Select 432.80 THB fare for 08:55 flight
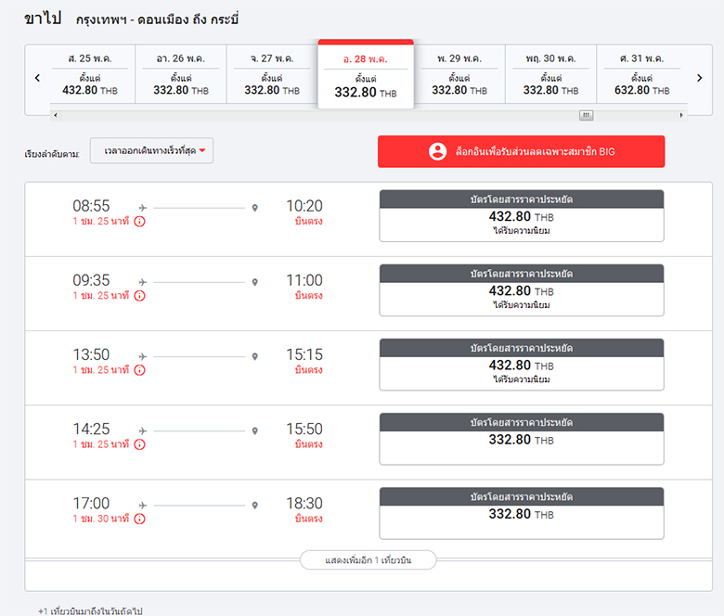 [x=521, y=216]
